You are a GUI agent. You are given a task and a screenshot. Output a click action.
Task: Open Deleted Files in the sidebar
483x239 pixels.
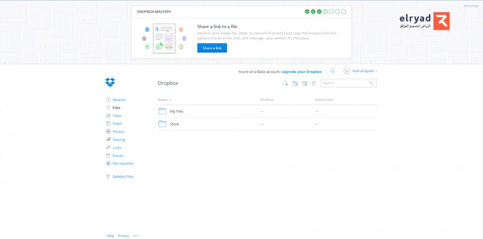click(123, 176)
